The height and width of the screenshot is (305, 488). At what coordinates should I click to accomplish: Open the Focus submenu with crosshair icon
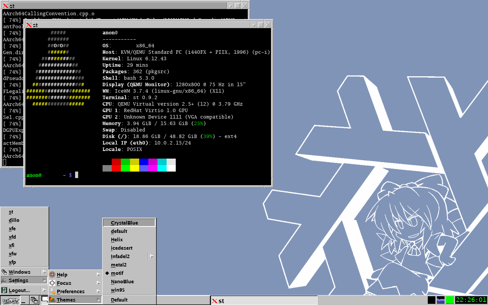click(75, 283)
